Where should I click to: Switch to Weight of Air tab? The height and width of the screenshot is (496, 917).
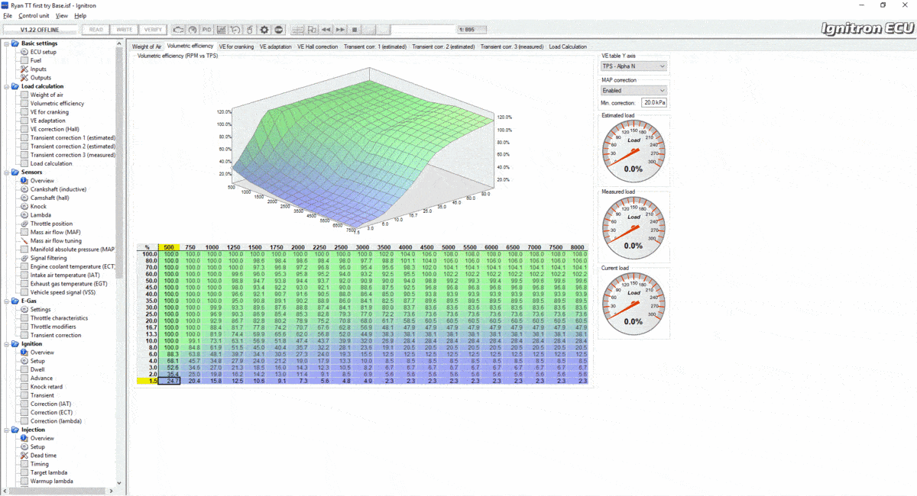pos(147,47)
